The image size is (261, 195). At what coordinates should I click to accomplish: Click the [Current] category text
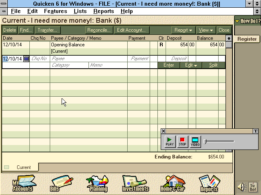[x=59, y=51]
